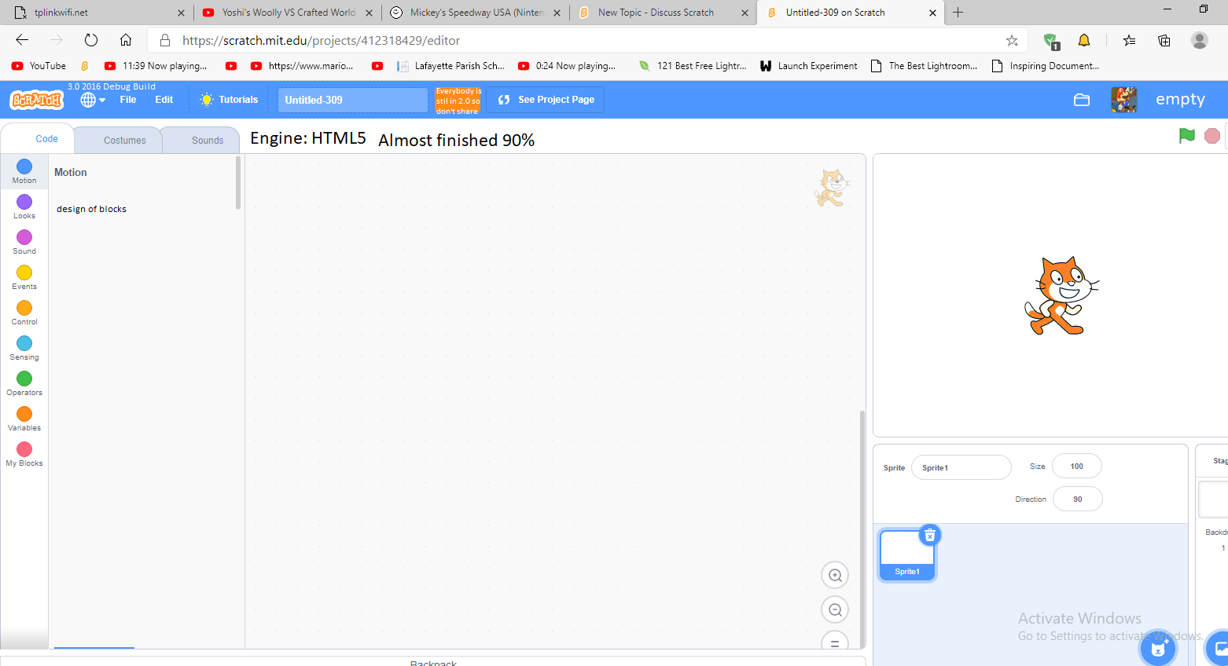Viewport: 1228px width, 666px height.
Task: Open the Edit menu
Action: pos(164,100)
